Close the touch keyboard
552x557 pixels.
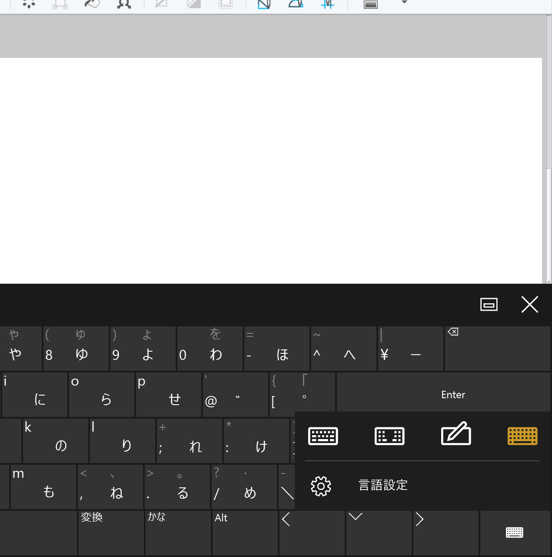click(529, 304)
